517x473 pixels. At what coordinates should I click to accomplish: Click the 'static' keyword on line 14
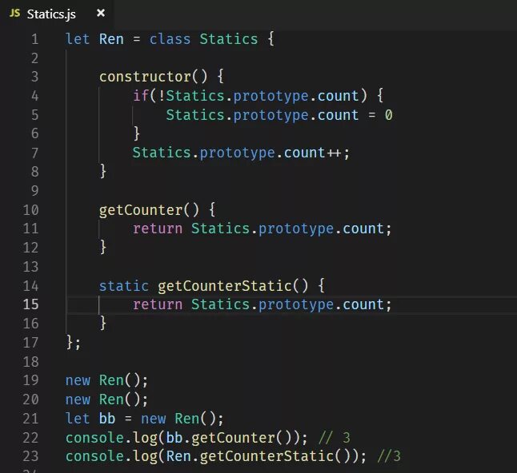[124, 286]
